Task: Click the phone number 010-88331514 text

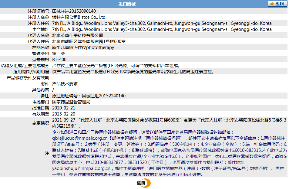Action: (251, 150)
